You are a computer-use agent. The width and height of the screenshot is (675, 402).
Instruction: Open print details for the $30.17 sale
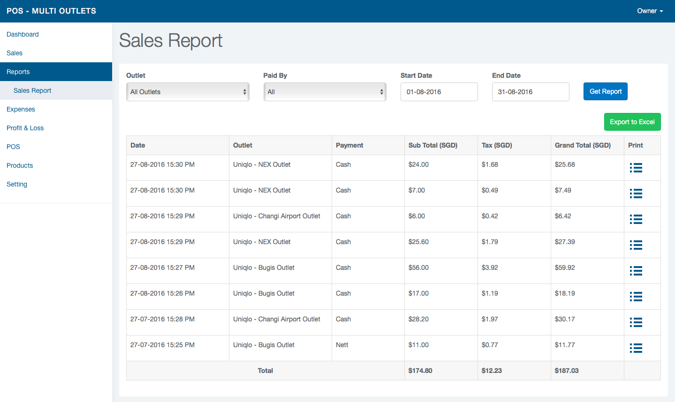click(636, 322)
